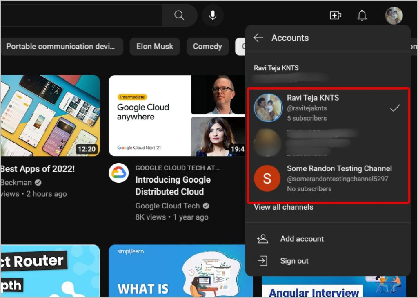Click the profile avatar at top right
This screenshot has width=418, height=298.
[394, 16]
